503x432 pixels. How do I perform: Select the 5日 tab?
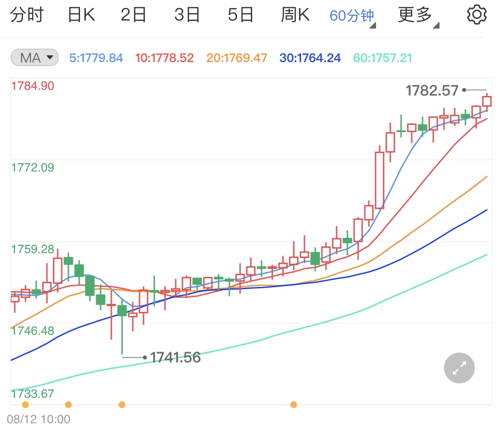241,15
